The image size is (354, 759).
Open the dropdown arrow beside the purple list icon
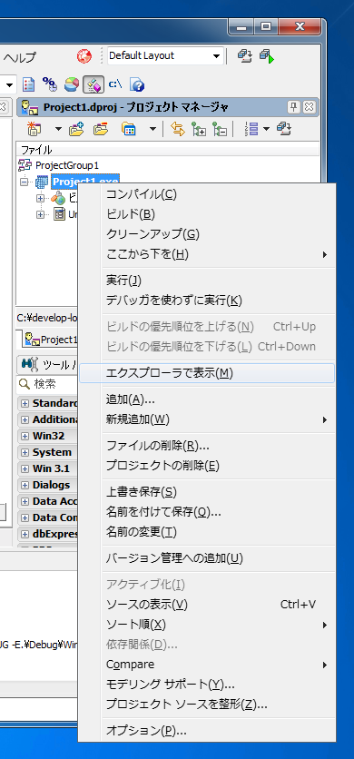(266, 129)
